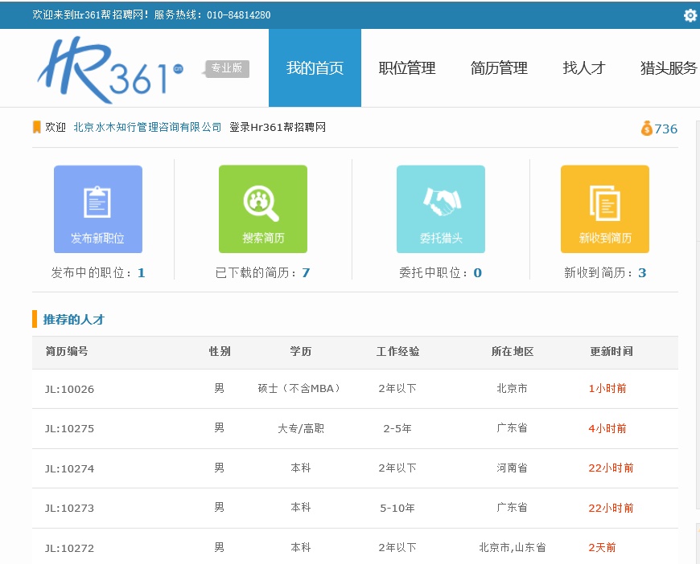Click the 736 points balance

coord(665,129)
